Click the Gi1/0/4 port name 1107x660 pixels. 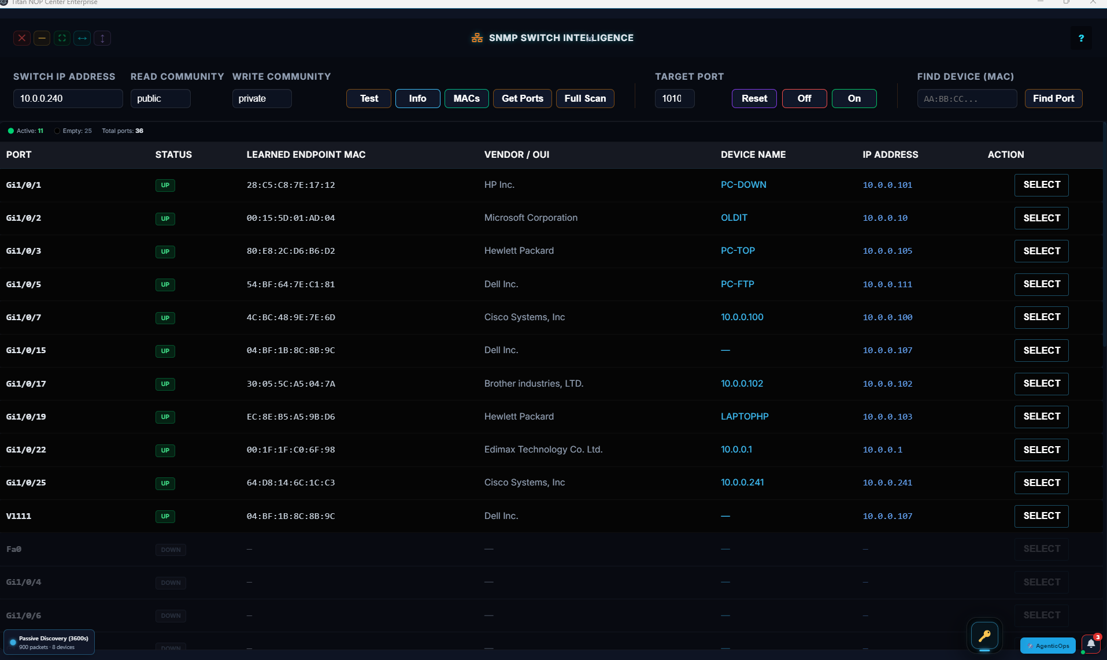[x=24, y=582]
